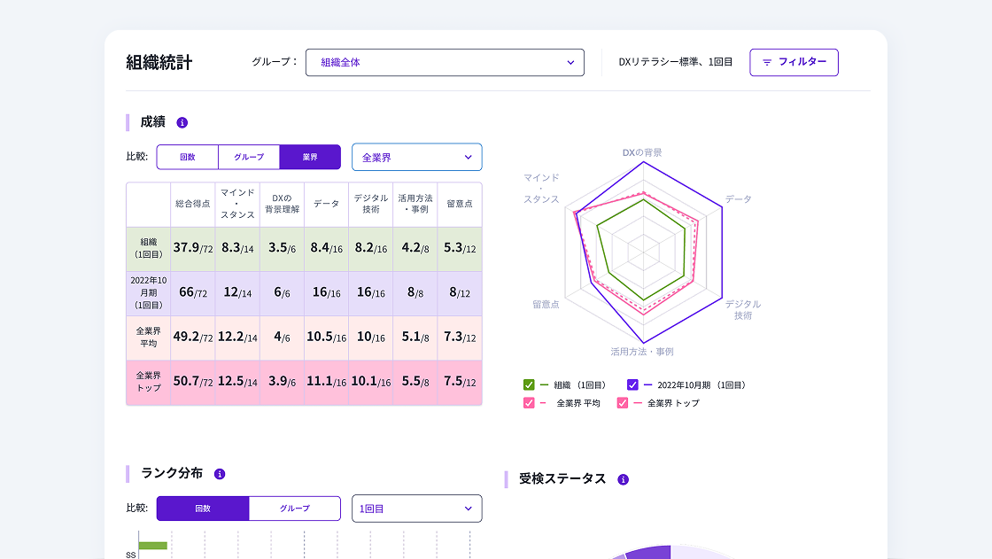The height and width of the screenshot is (559, 992).
Task: Click the DXの背景 radar chart axis label
Action: (x=642, y=152)
